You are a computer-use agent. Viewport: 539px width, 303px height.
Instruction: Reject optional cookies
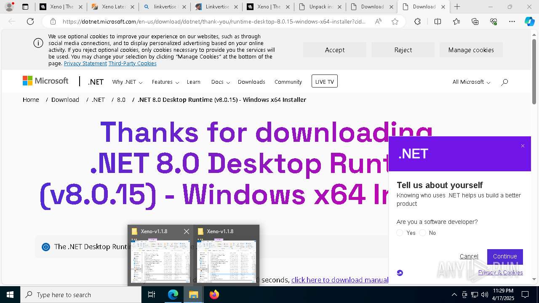point(403,50)
